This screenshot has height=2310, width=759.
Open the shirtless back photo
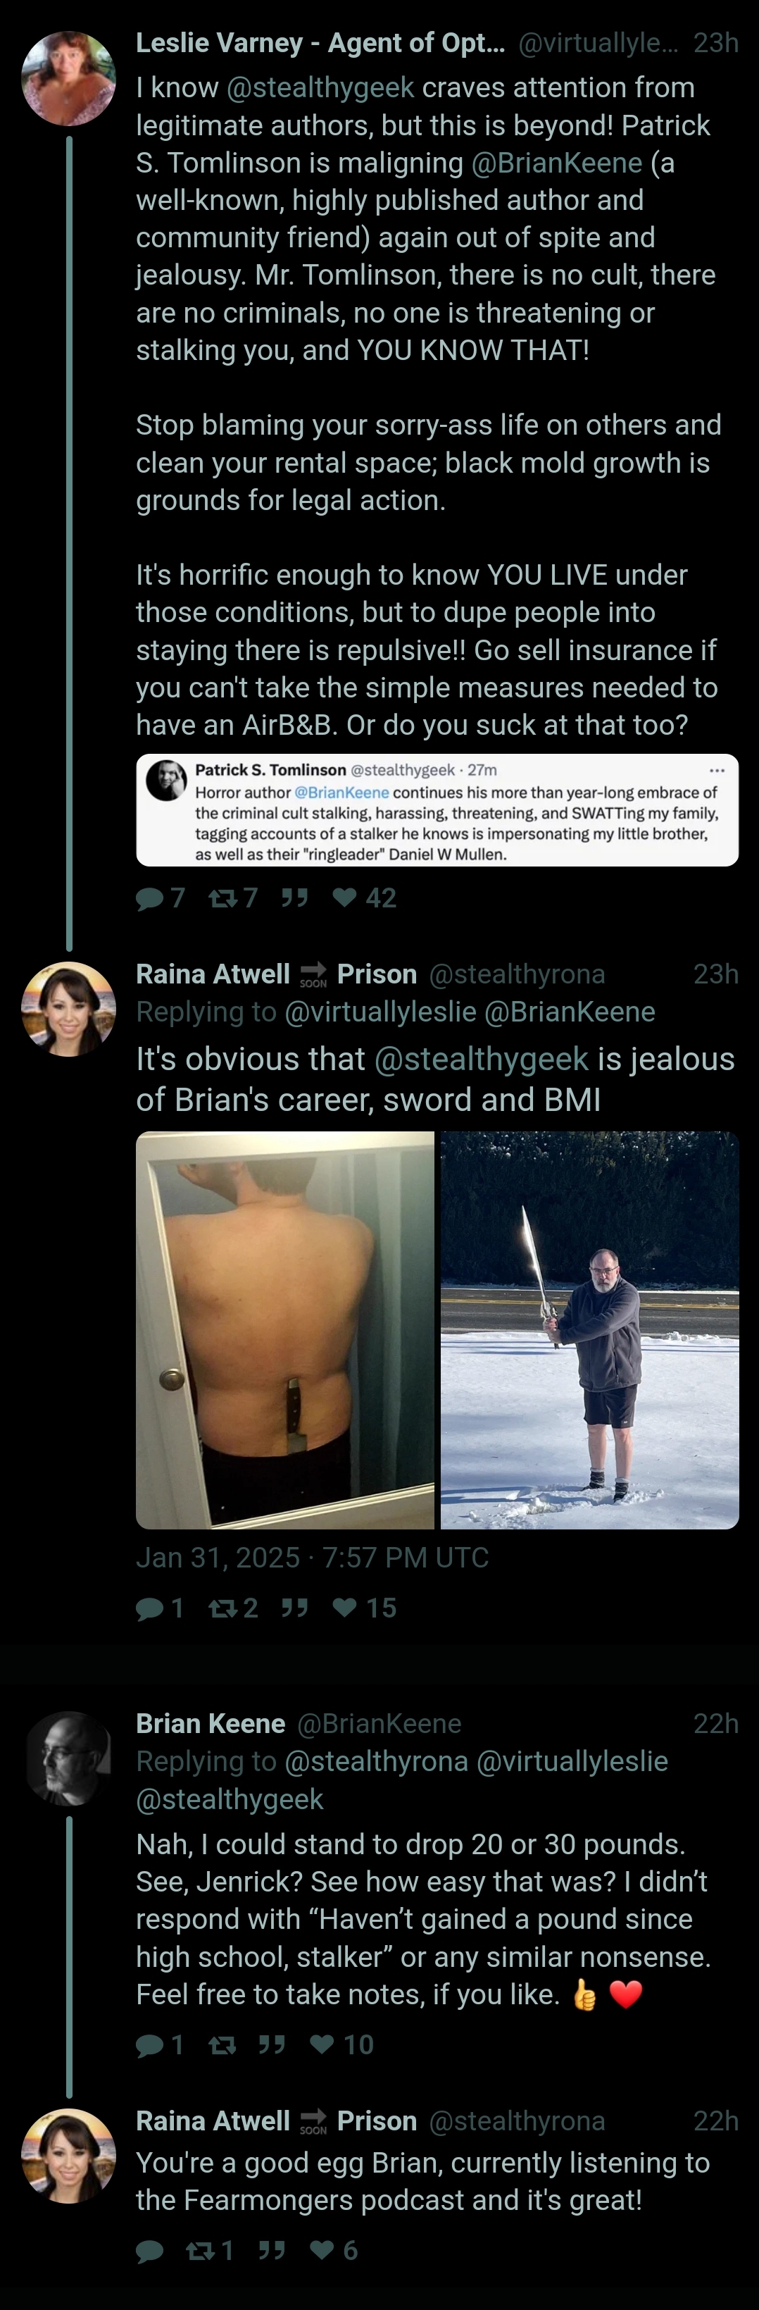click(x=285, y=1330)
